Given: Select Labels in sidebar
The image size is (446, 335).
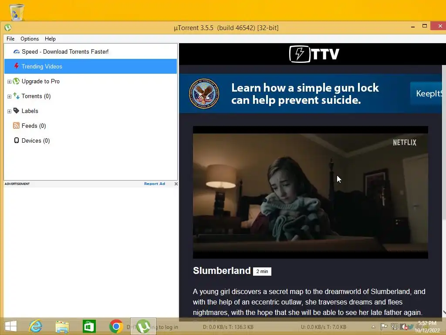Looking at the screenshot, I should [30, 111].
